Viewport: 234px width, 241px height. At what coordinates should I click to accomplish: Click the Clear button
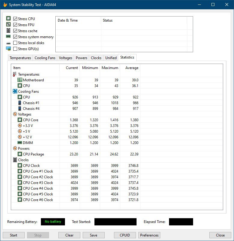(69, 235)
